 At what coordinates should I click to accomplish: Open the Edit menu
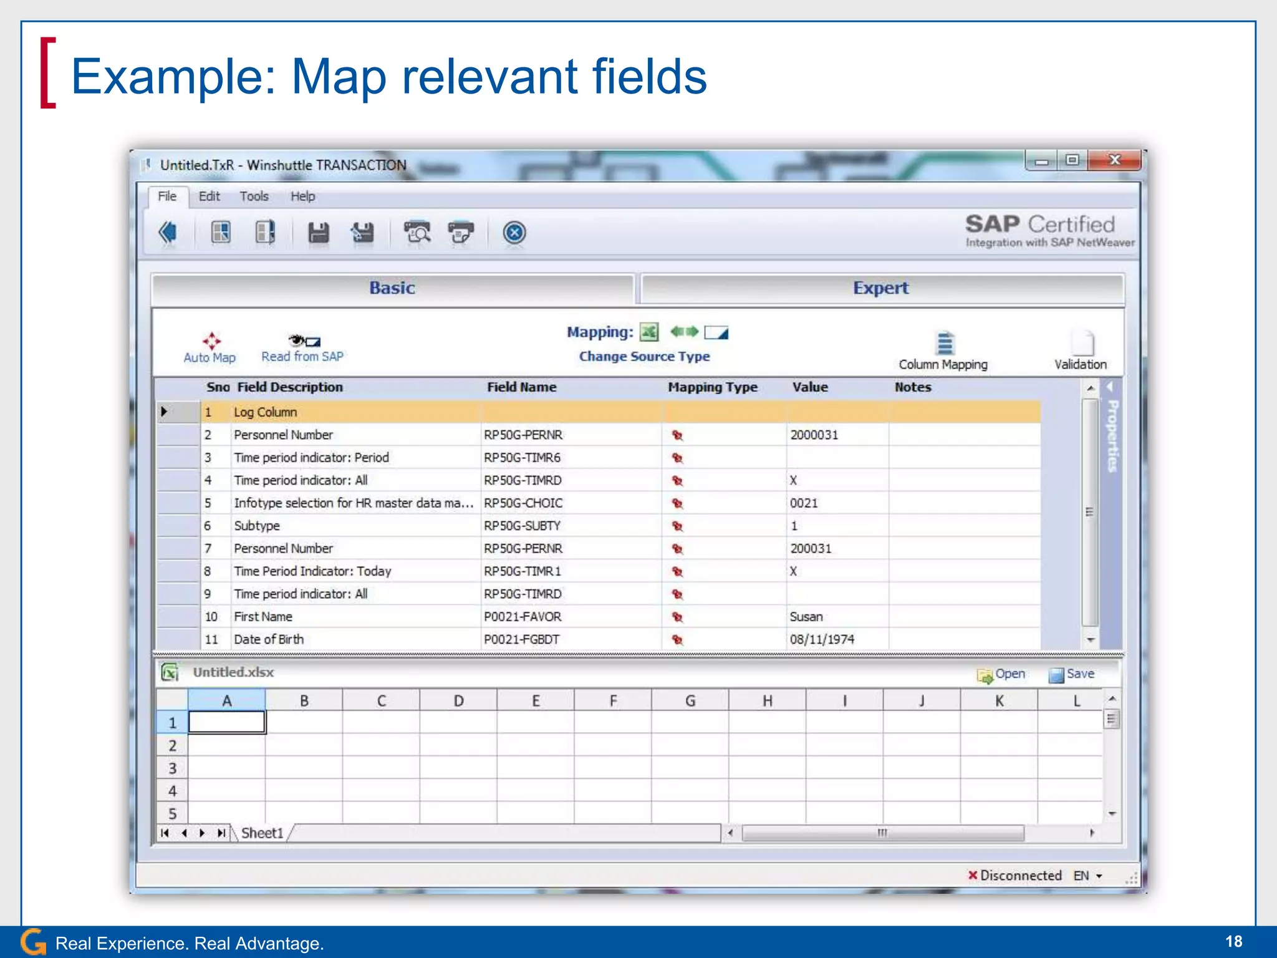[209, 196]
